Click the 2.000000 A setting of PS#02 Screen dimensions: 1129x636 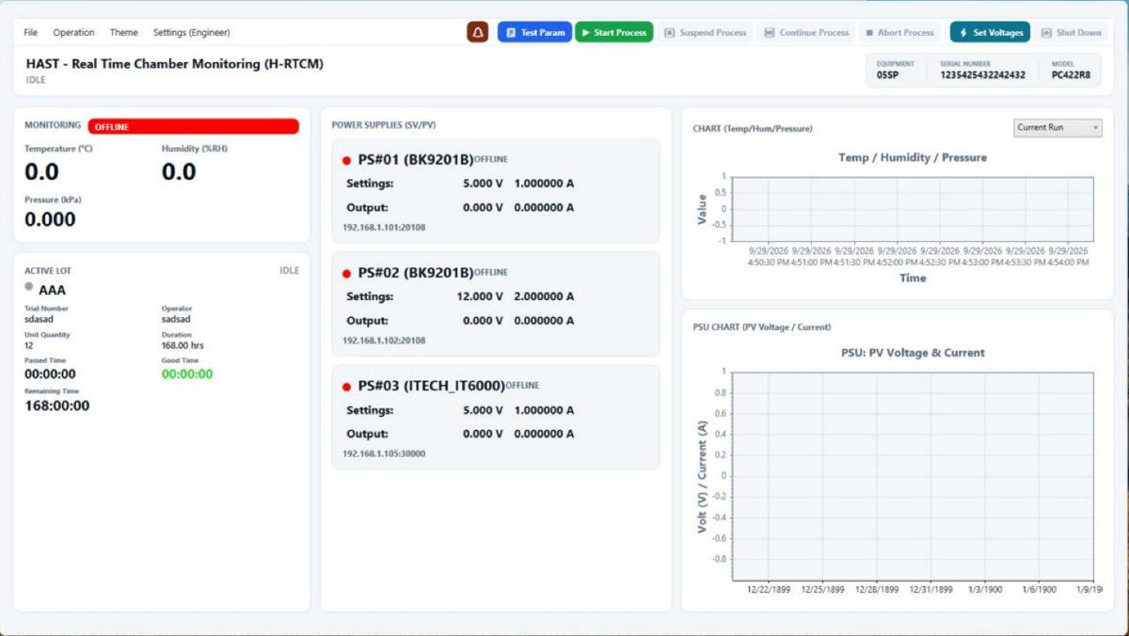(x=544, y=296)
